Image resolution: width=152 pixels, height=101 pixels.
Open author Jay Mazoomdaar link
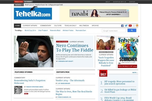click(64, 83)
